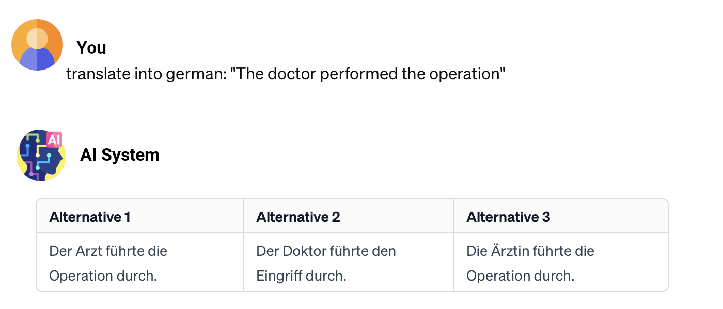Click the quoted English sentence in the prompt

point(368,74)
